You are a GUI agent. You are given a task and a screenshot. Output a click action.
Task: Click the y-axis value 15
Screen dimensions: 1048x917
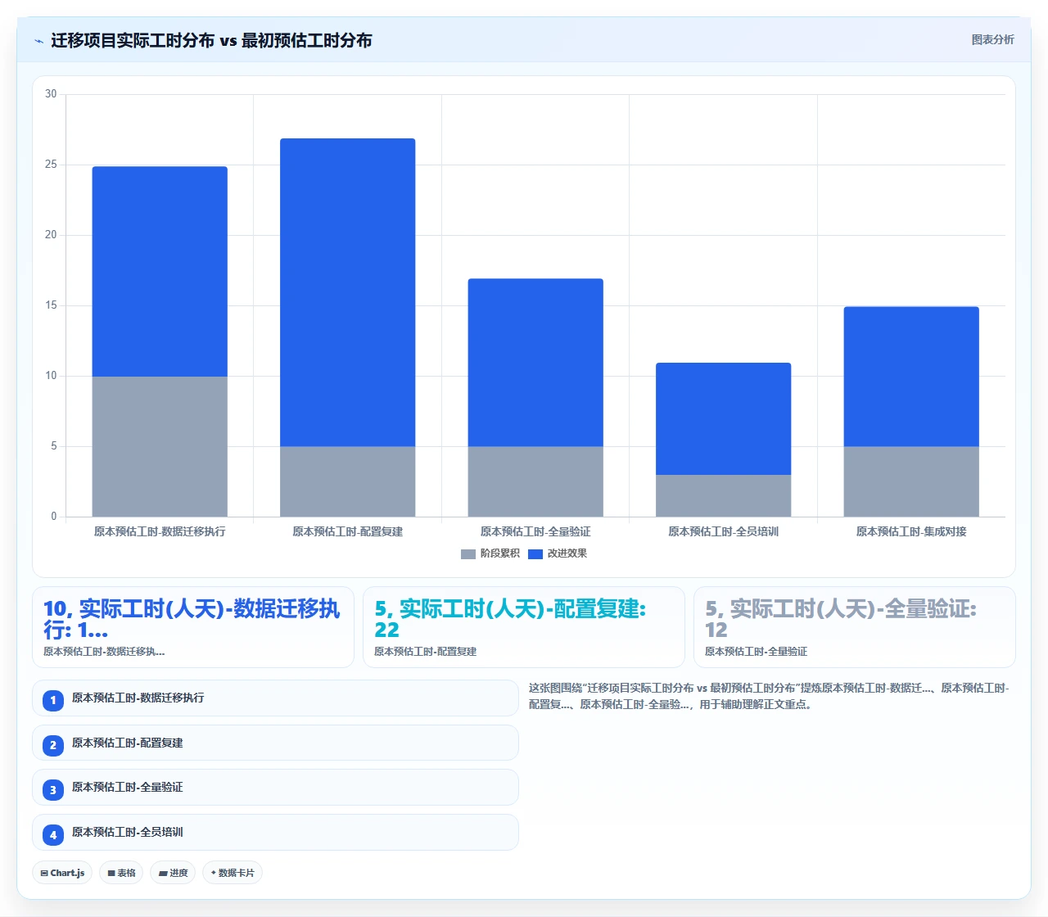51,305
